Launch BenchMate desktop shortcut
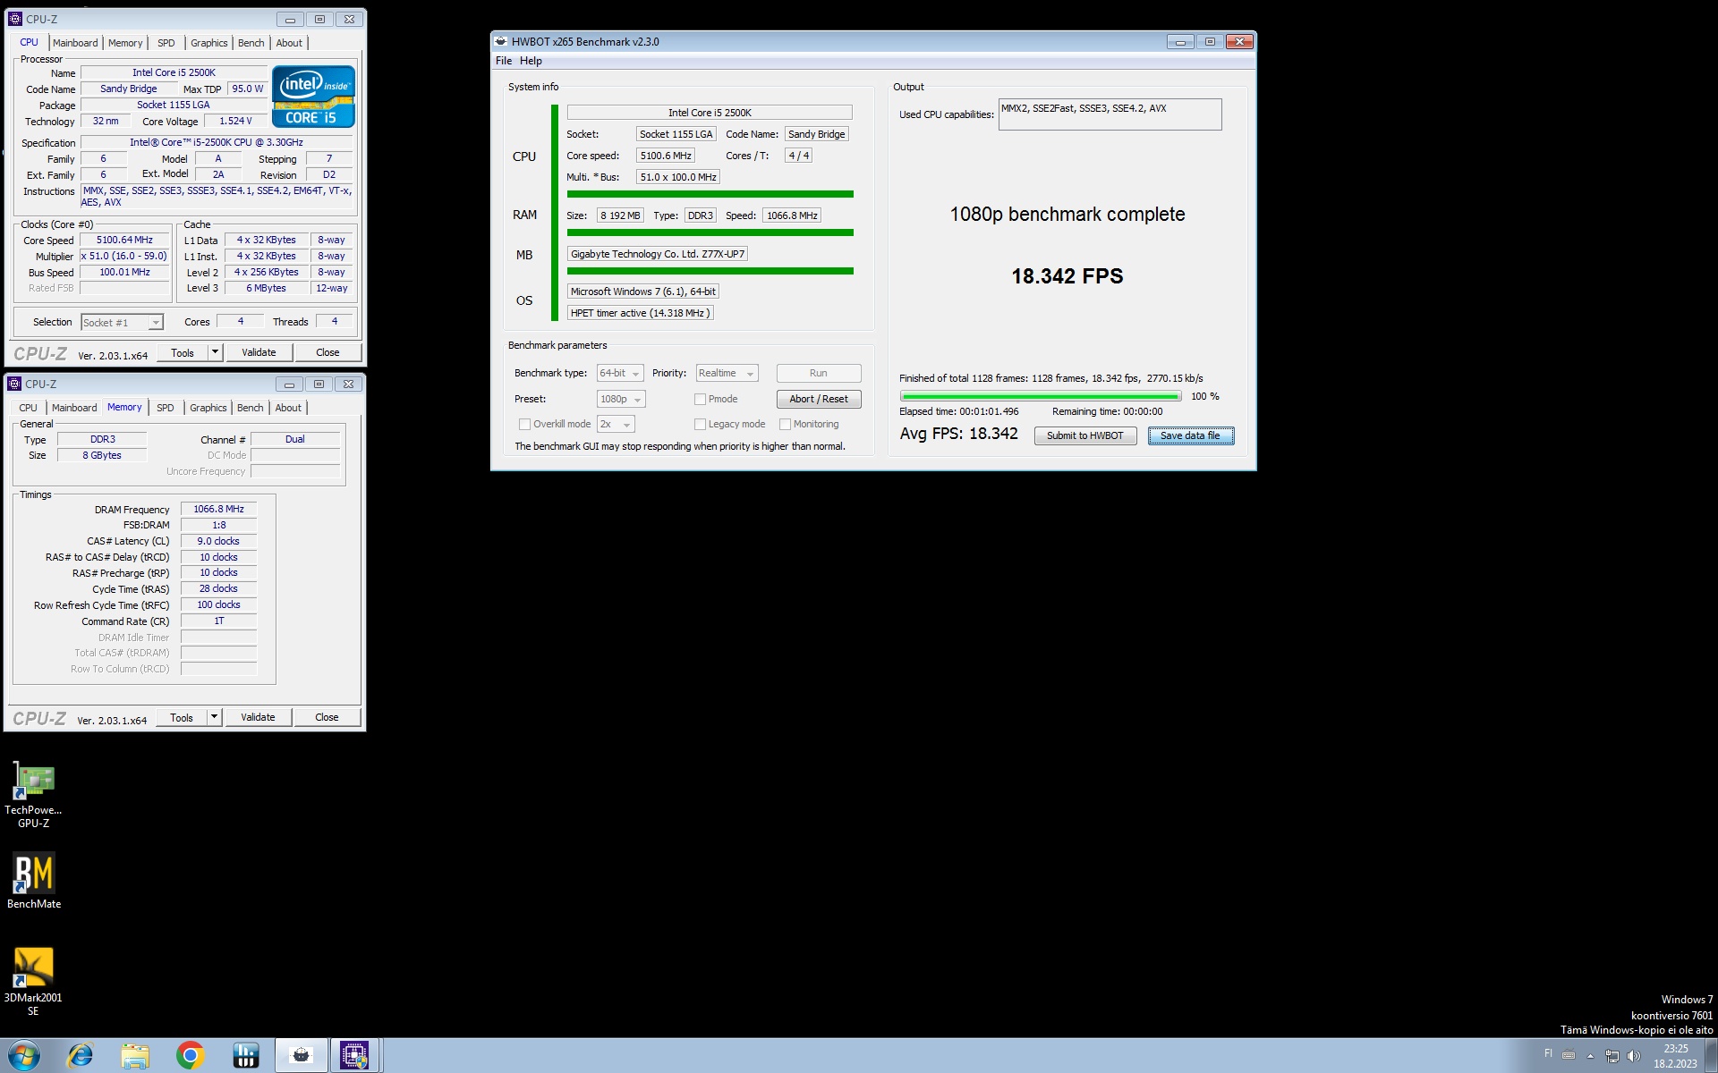The image size is (1718, 1073). click(x=33, y=883)
